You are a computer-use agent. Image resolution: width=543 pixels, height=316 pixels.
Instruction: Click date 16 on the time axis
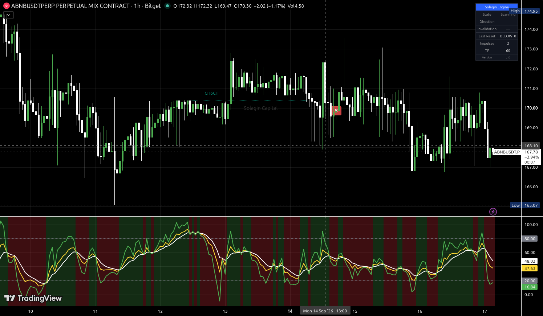click(420, 311)
